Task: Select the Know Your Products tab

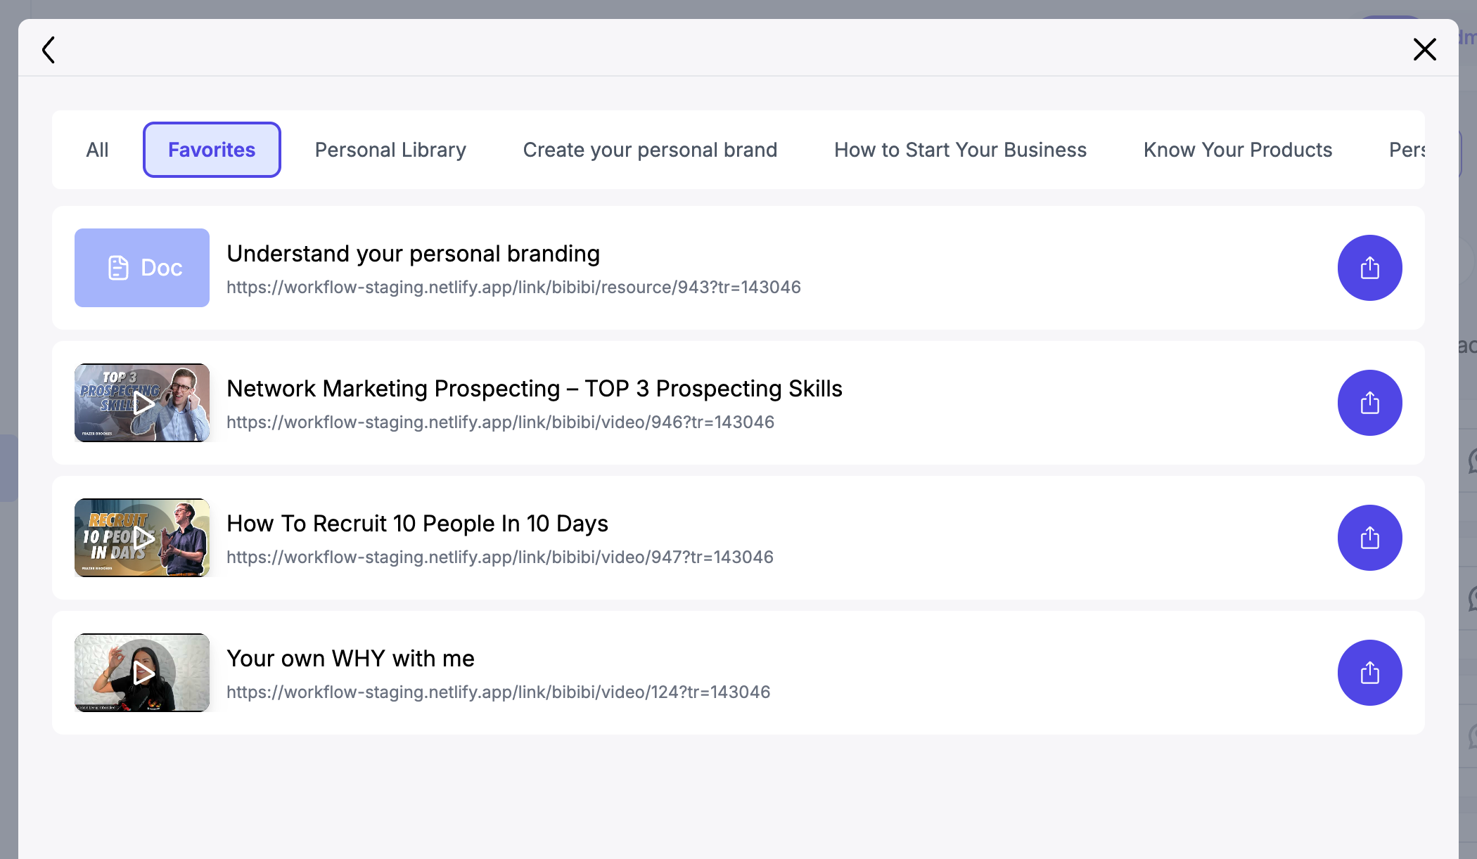Action: pyautogui.click(x=1237, y=150)
